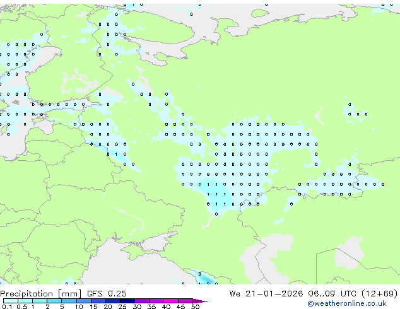Screen dimensions: 400x309
Task: Pick the 30–35 mm purple legend swatch
Action: tap(142, 301)
